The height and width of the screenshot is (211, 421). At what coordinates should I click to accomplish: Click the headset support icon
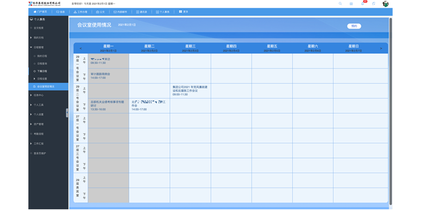pos(374,3)
